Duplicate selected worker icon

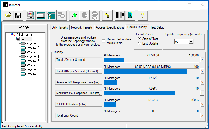[61, 15]
